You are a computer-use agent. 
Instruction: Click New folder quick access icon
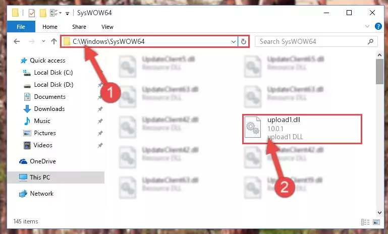[x=43, y=13]
